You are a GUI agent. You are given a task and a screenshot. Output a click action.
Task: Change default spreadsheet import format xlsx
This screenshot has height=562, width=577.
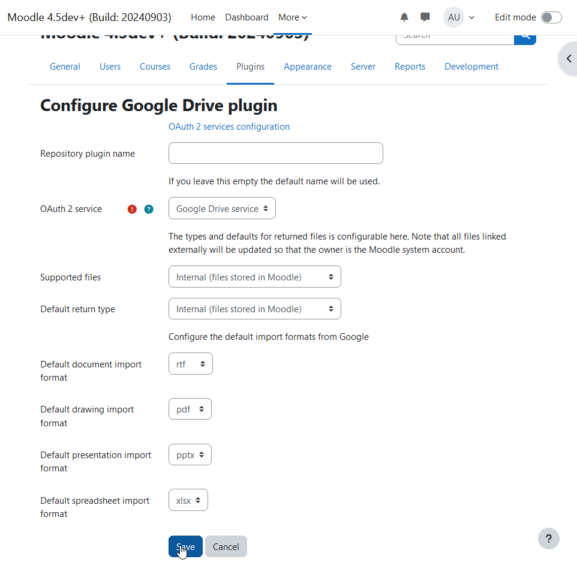click(188, 500)
